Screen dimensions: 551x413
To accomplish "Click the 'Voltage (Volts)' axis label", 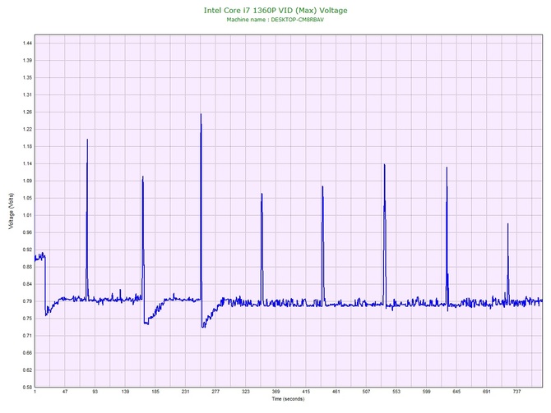I will pyautogui.click(x=11, y=211).
